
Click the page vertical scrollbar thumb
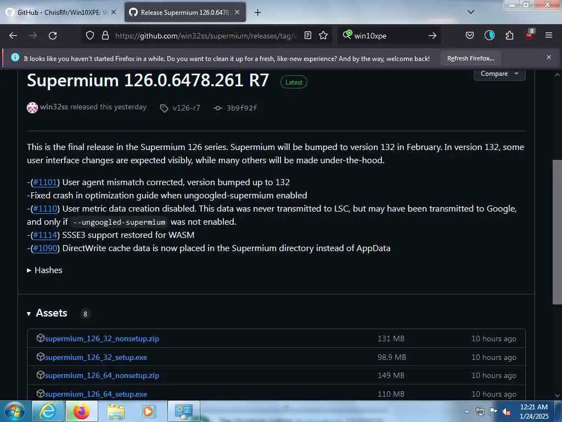[557, 232]
